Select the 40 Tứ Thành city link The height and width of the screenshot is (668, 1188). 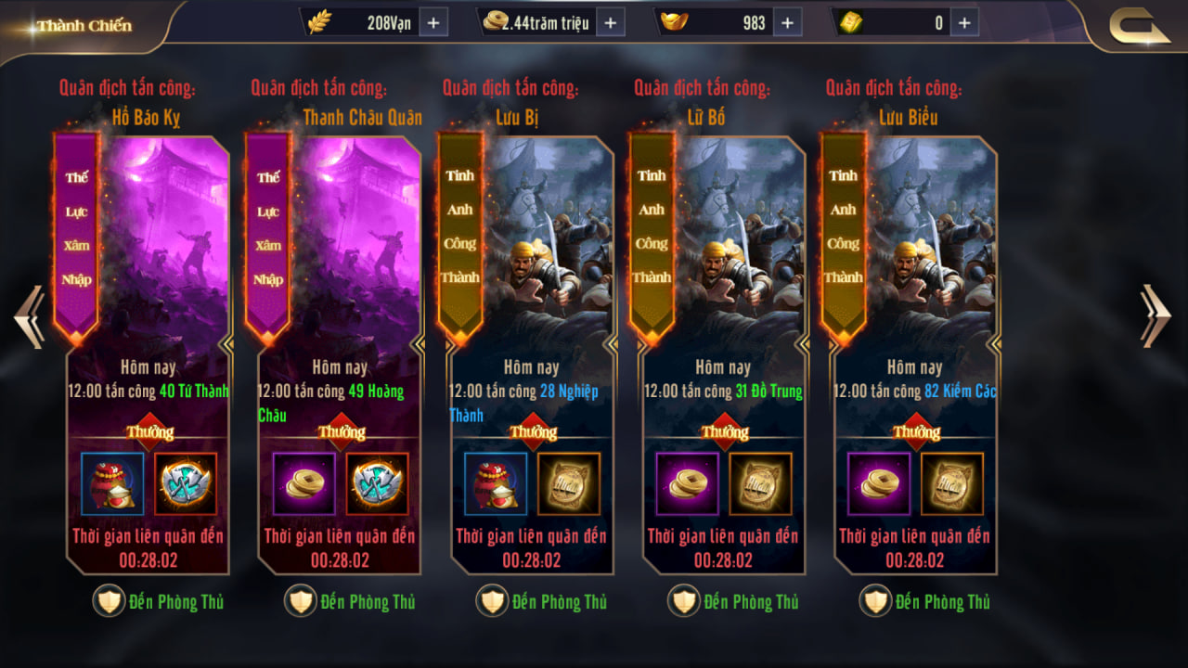pyautogui.click(x=194, y=392)
